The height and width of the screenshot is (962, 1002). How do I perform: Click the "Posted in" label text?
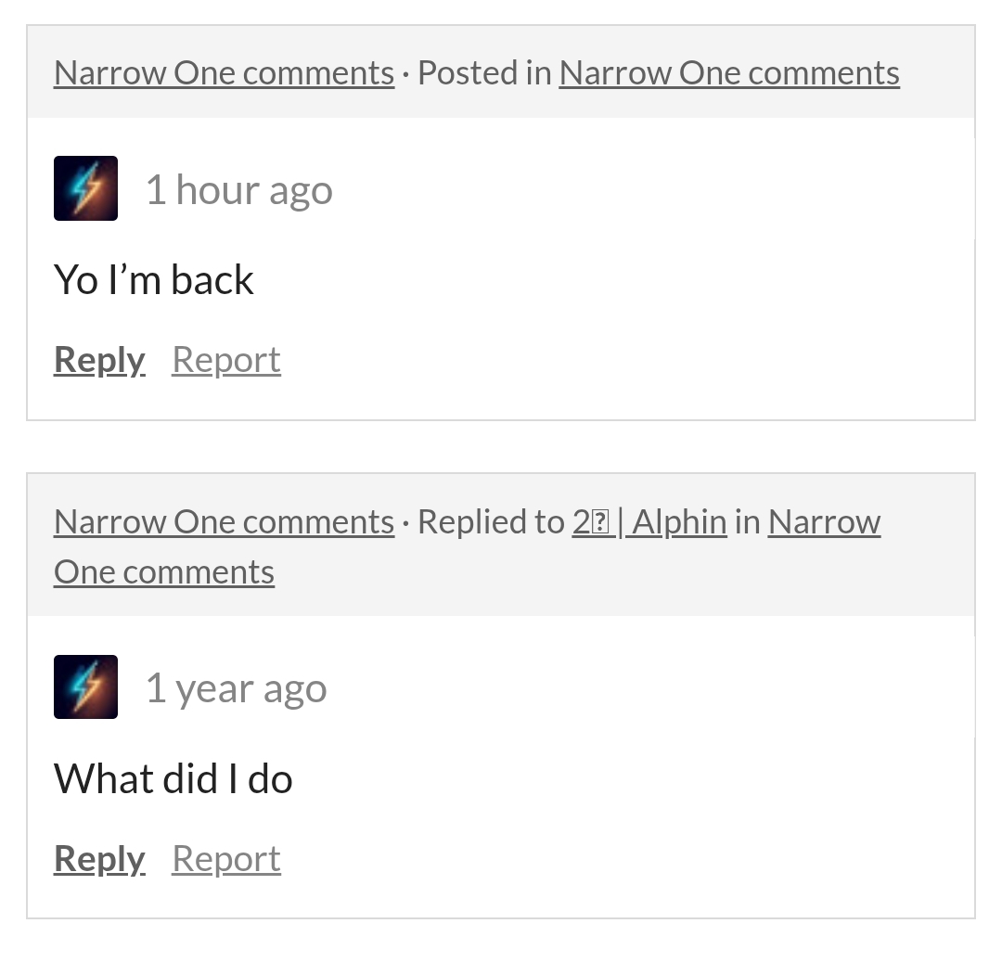click(x=484, y=72)
